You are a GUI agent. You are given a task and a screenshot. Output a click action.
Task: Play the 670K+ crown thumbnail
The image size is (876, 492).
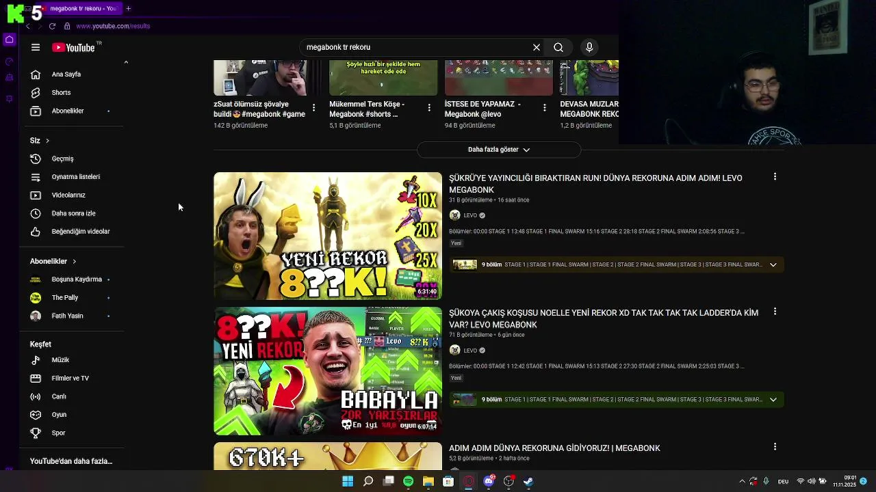coord(328,456)
